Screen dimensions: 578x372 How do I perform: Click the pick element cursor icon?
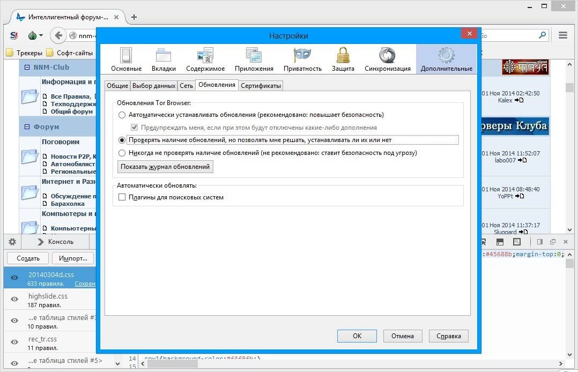click(x=483, y=242)
